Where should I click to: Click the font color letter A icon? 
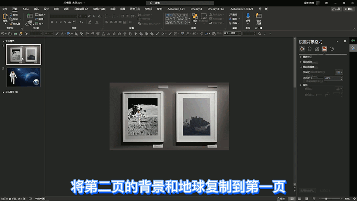click(x=97, y=22)
